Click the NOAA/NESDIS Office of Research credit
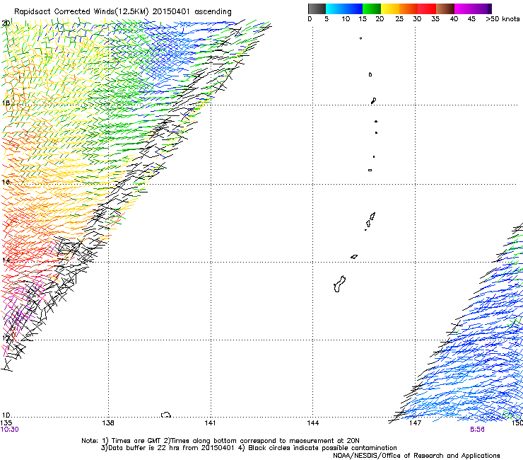This screenshot has width=523, height=460. click(x=416, y=456)
